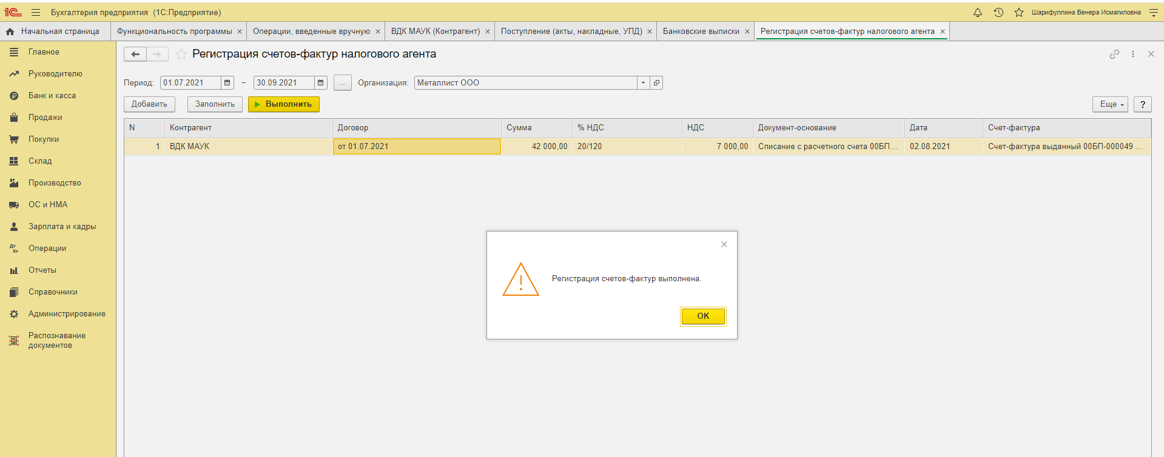
Task: Close the Функциональность программы tab
Action: click(240, 32)
